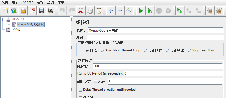
Task: Select the 停止测试 radio button
Action: [167, 50]
